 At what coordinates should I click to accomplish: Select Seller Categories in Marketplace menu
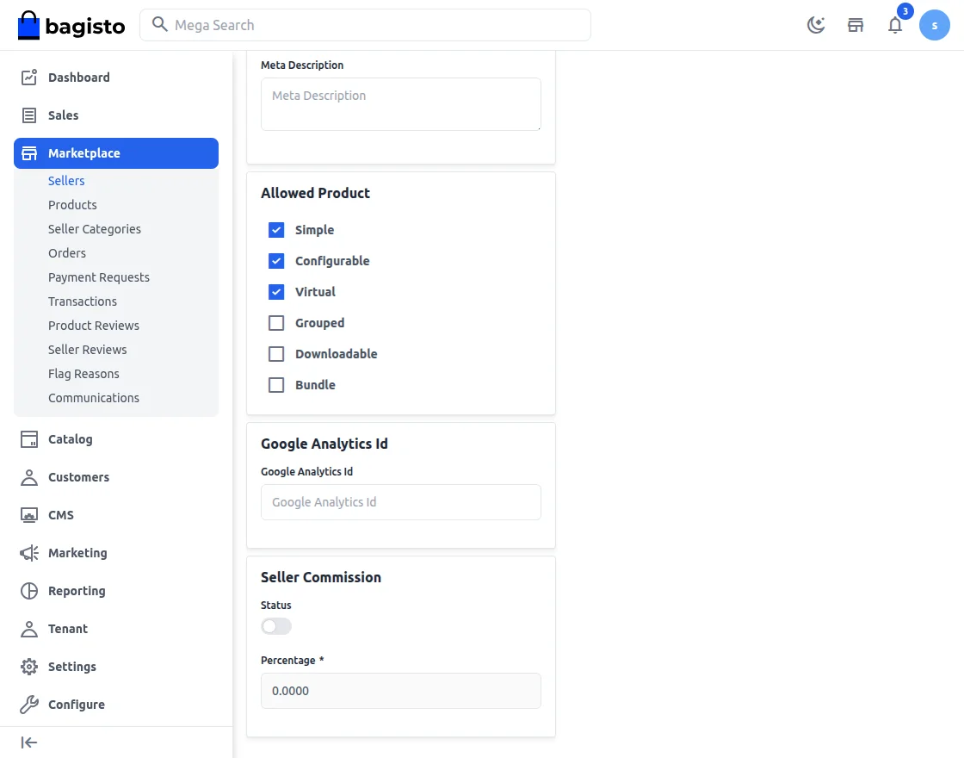tap(95, 229)
